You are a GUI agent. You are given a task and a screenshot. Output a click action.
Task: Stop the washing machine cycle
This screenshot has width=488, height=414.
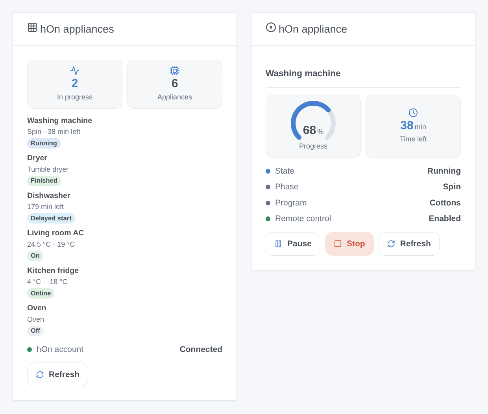coord(349,244)
